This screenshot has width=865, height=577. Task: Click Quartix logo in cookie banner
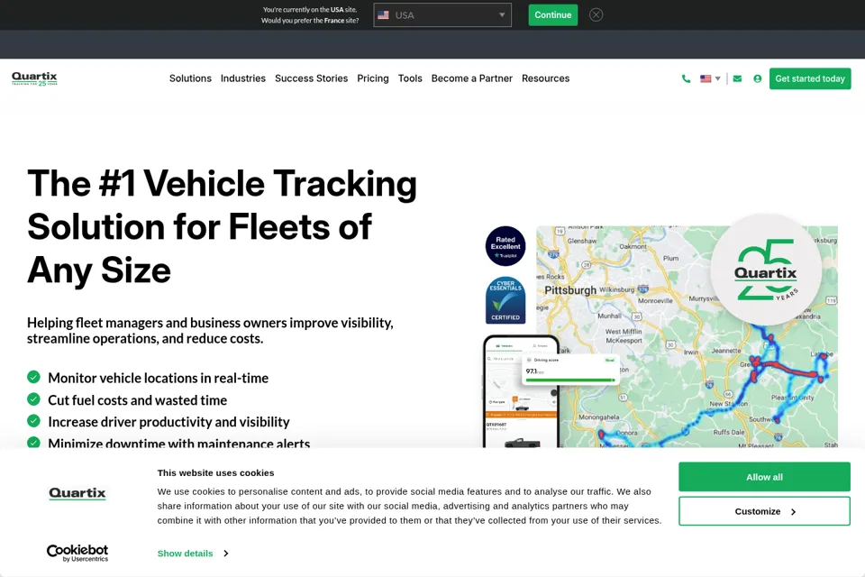(x=77, y=493)
